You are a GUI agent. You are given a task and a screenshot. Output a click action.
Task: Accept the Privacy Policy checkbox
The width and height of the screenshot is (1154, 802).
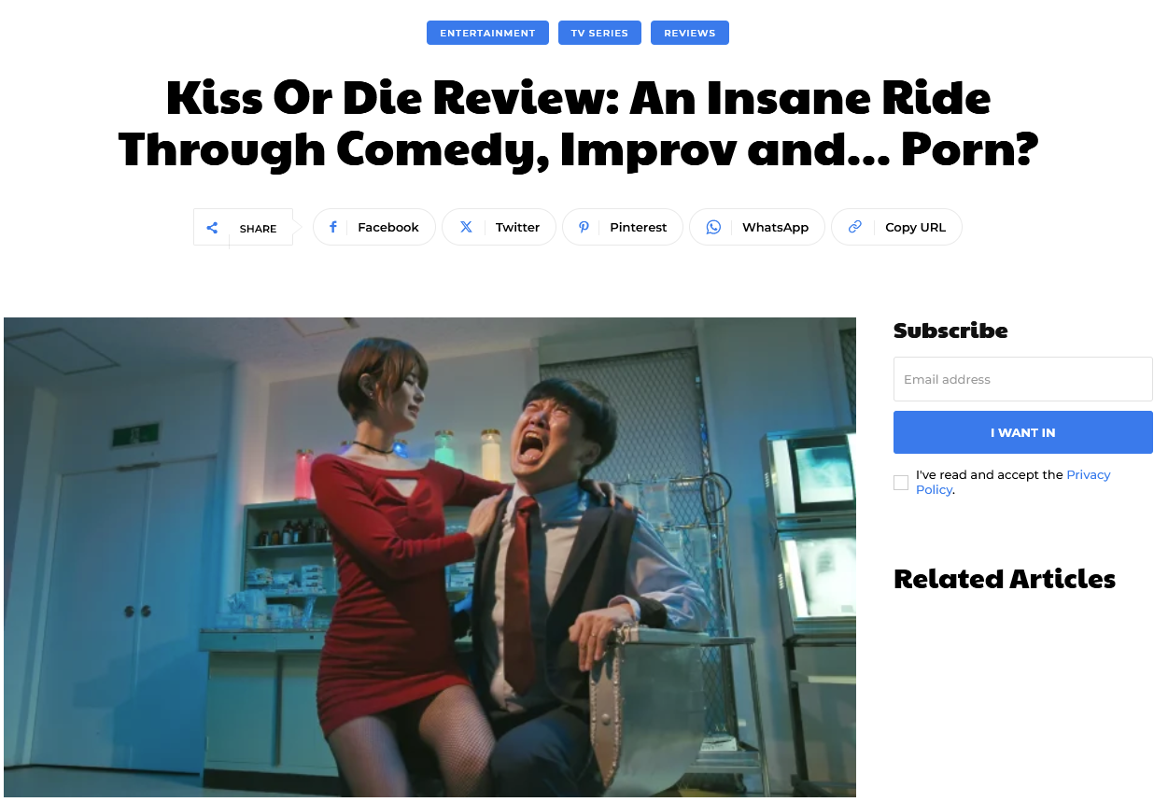pyautogui.click(x=901, y=483)
